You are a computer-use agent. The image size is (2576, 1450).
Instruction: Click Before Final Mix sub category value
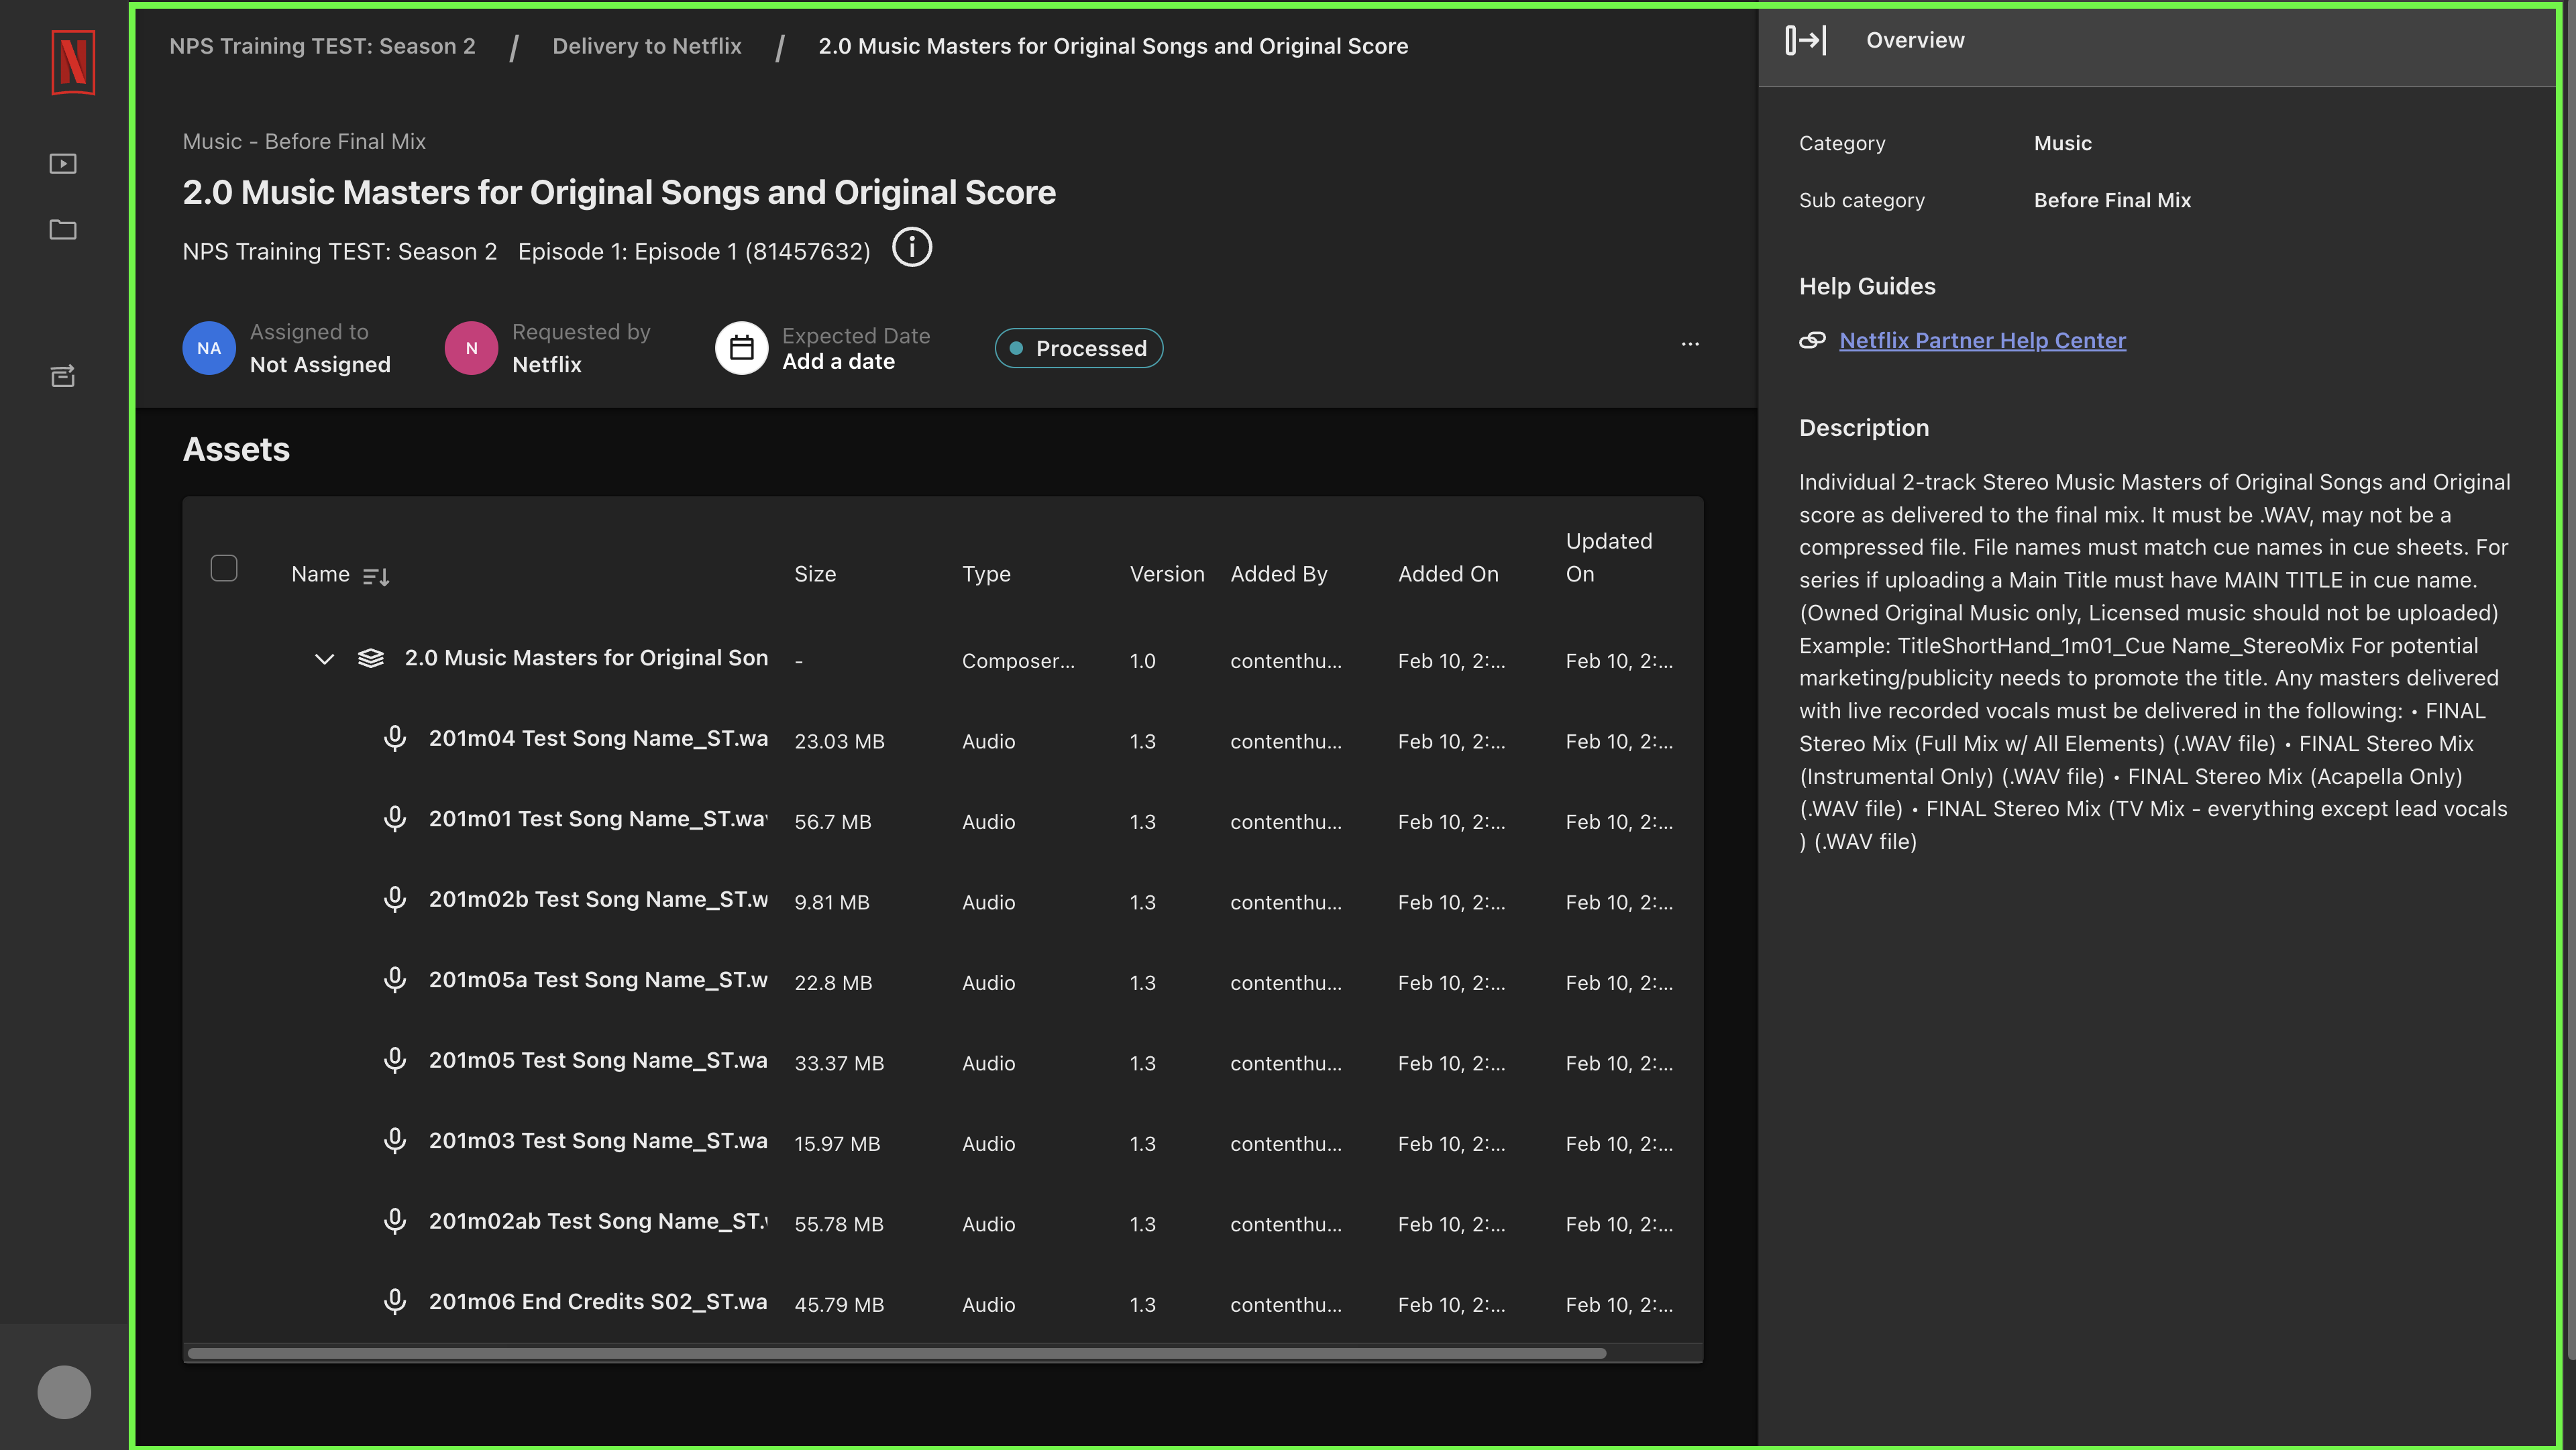(x=2112, y=200)
